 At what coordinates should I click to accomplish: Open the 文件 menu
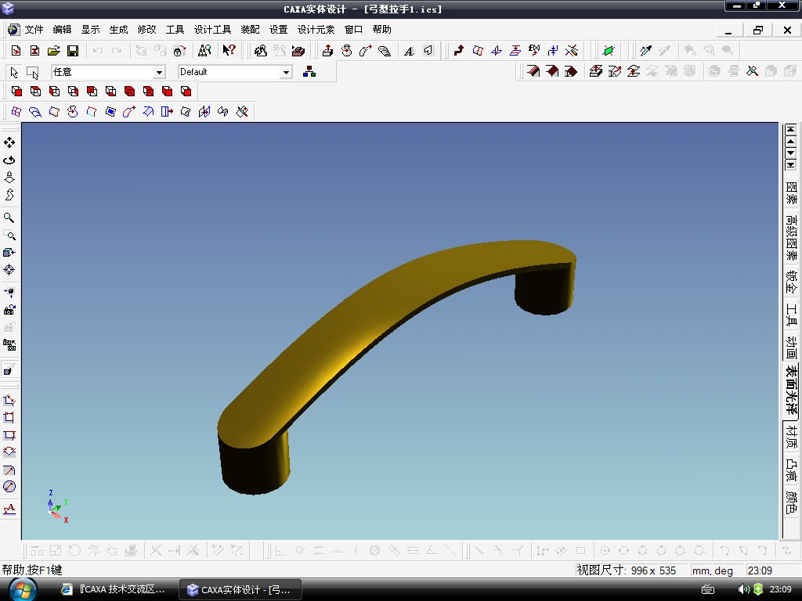pyautogui.click(x=34, y=30)
